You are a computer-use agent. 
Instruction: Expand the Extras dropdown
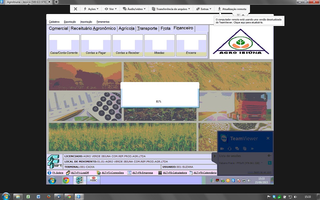click(203, 9)
